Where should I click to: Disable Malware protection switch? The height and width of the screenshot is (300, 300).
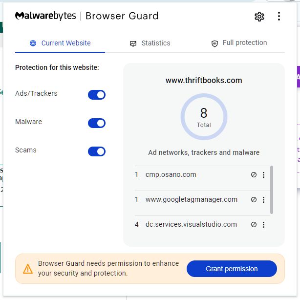97,123
